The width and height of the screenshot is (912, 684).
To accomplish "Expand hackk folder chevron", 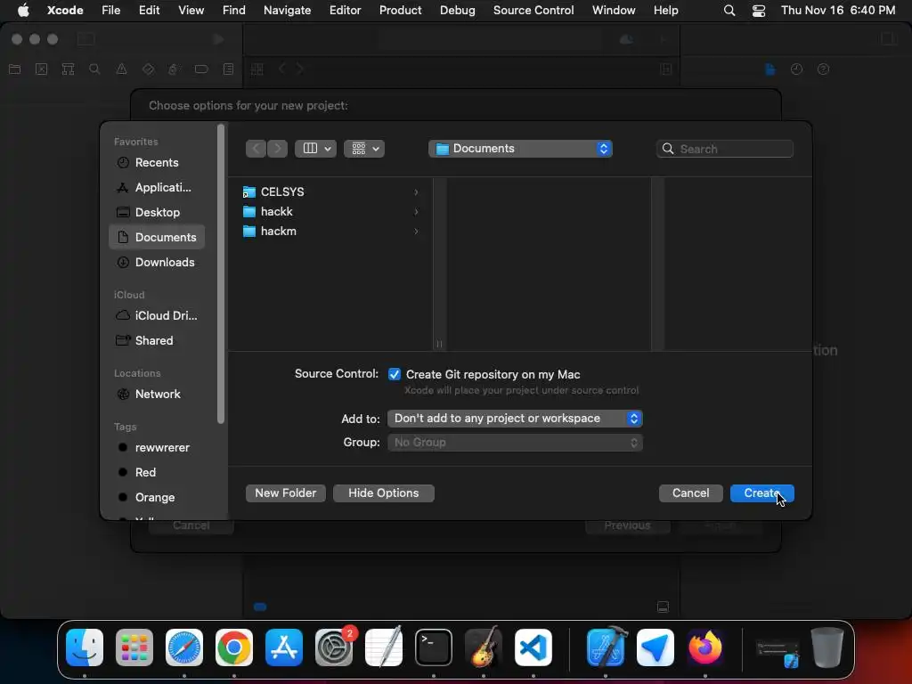I will coord(416,212).
